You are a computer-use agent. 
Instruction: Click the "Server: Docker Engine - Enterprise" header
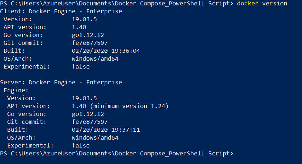61,83
